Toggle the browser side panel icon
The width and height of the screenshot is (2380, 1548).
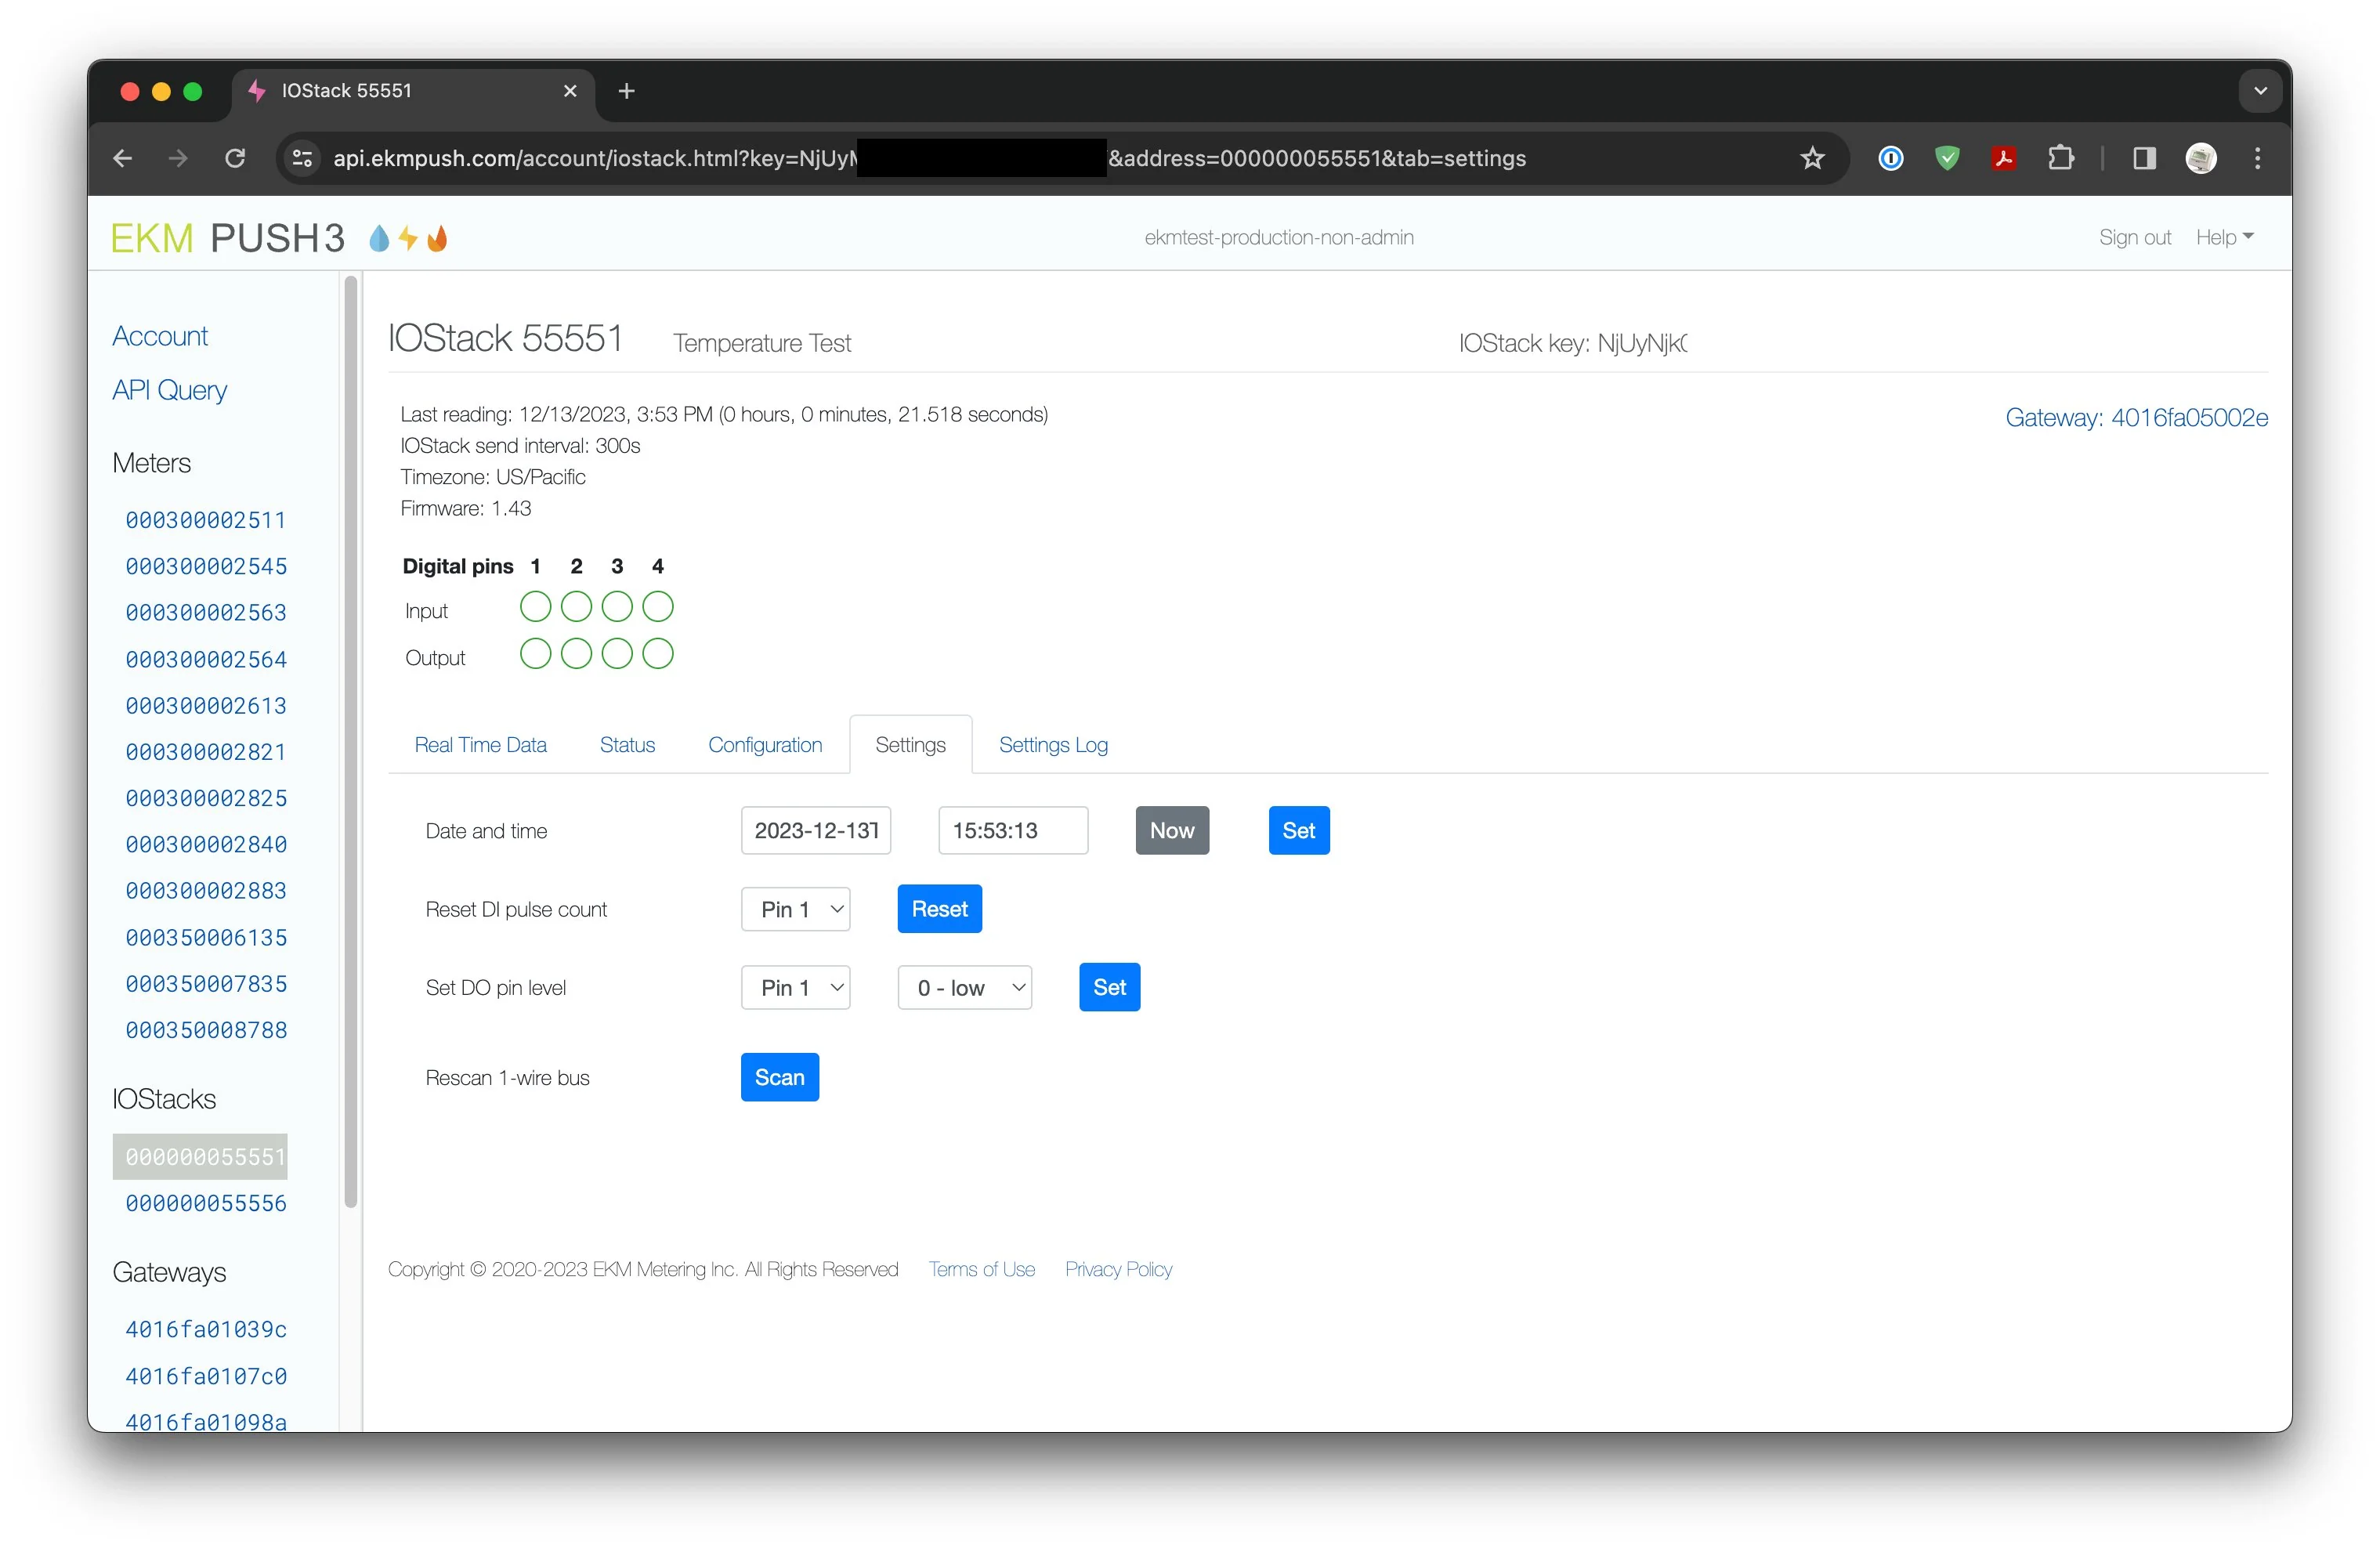click(x=2144, y=158)
